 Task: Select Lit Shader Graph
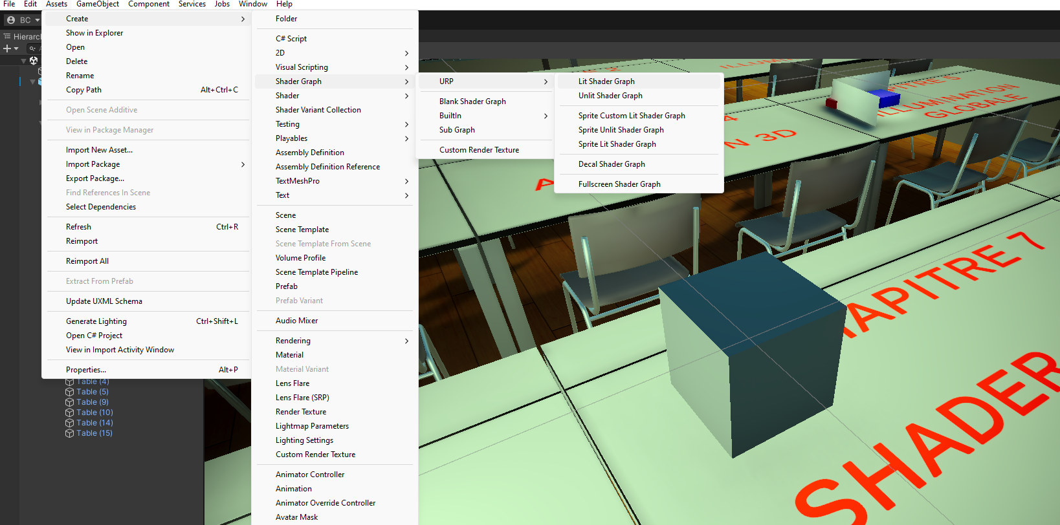(606, 81)
